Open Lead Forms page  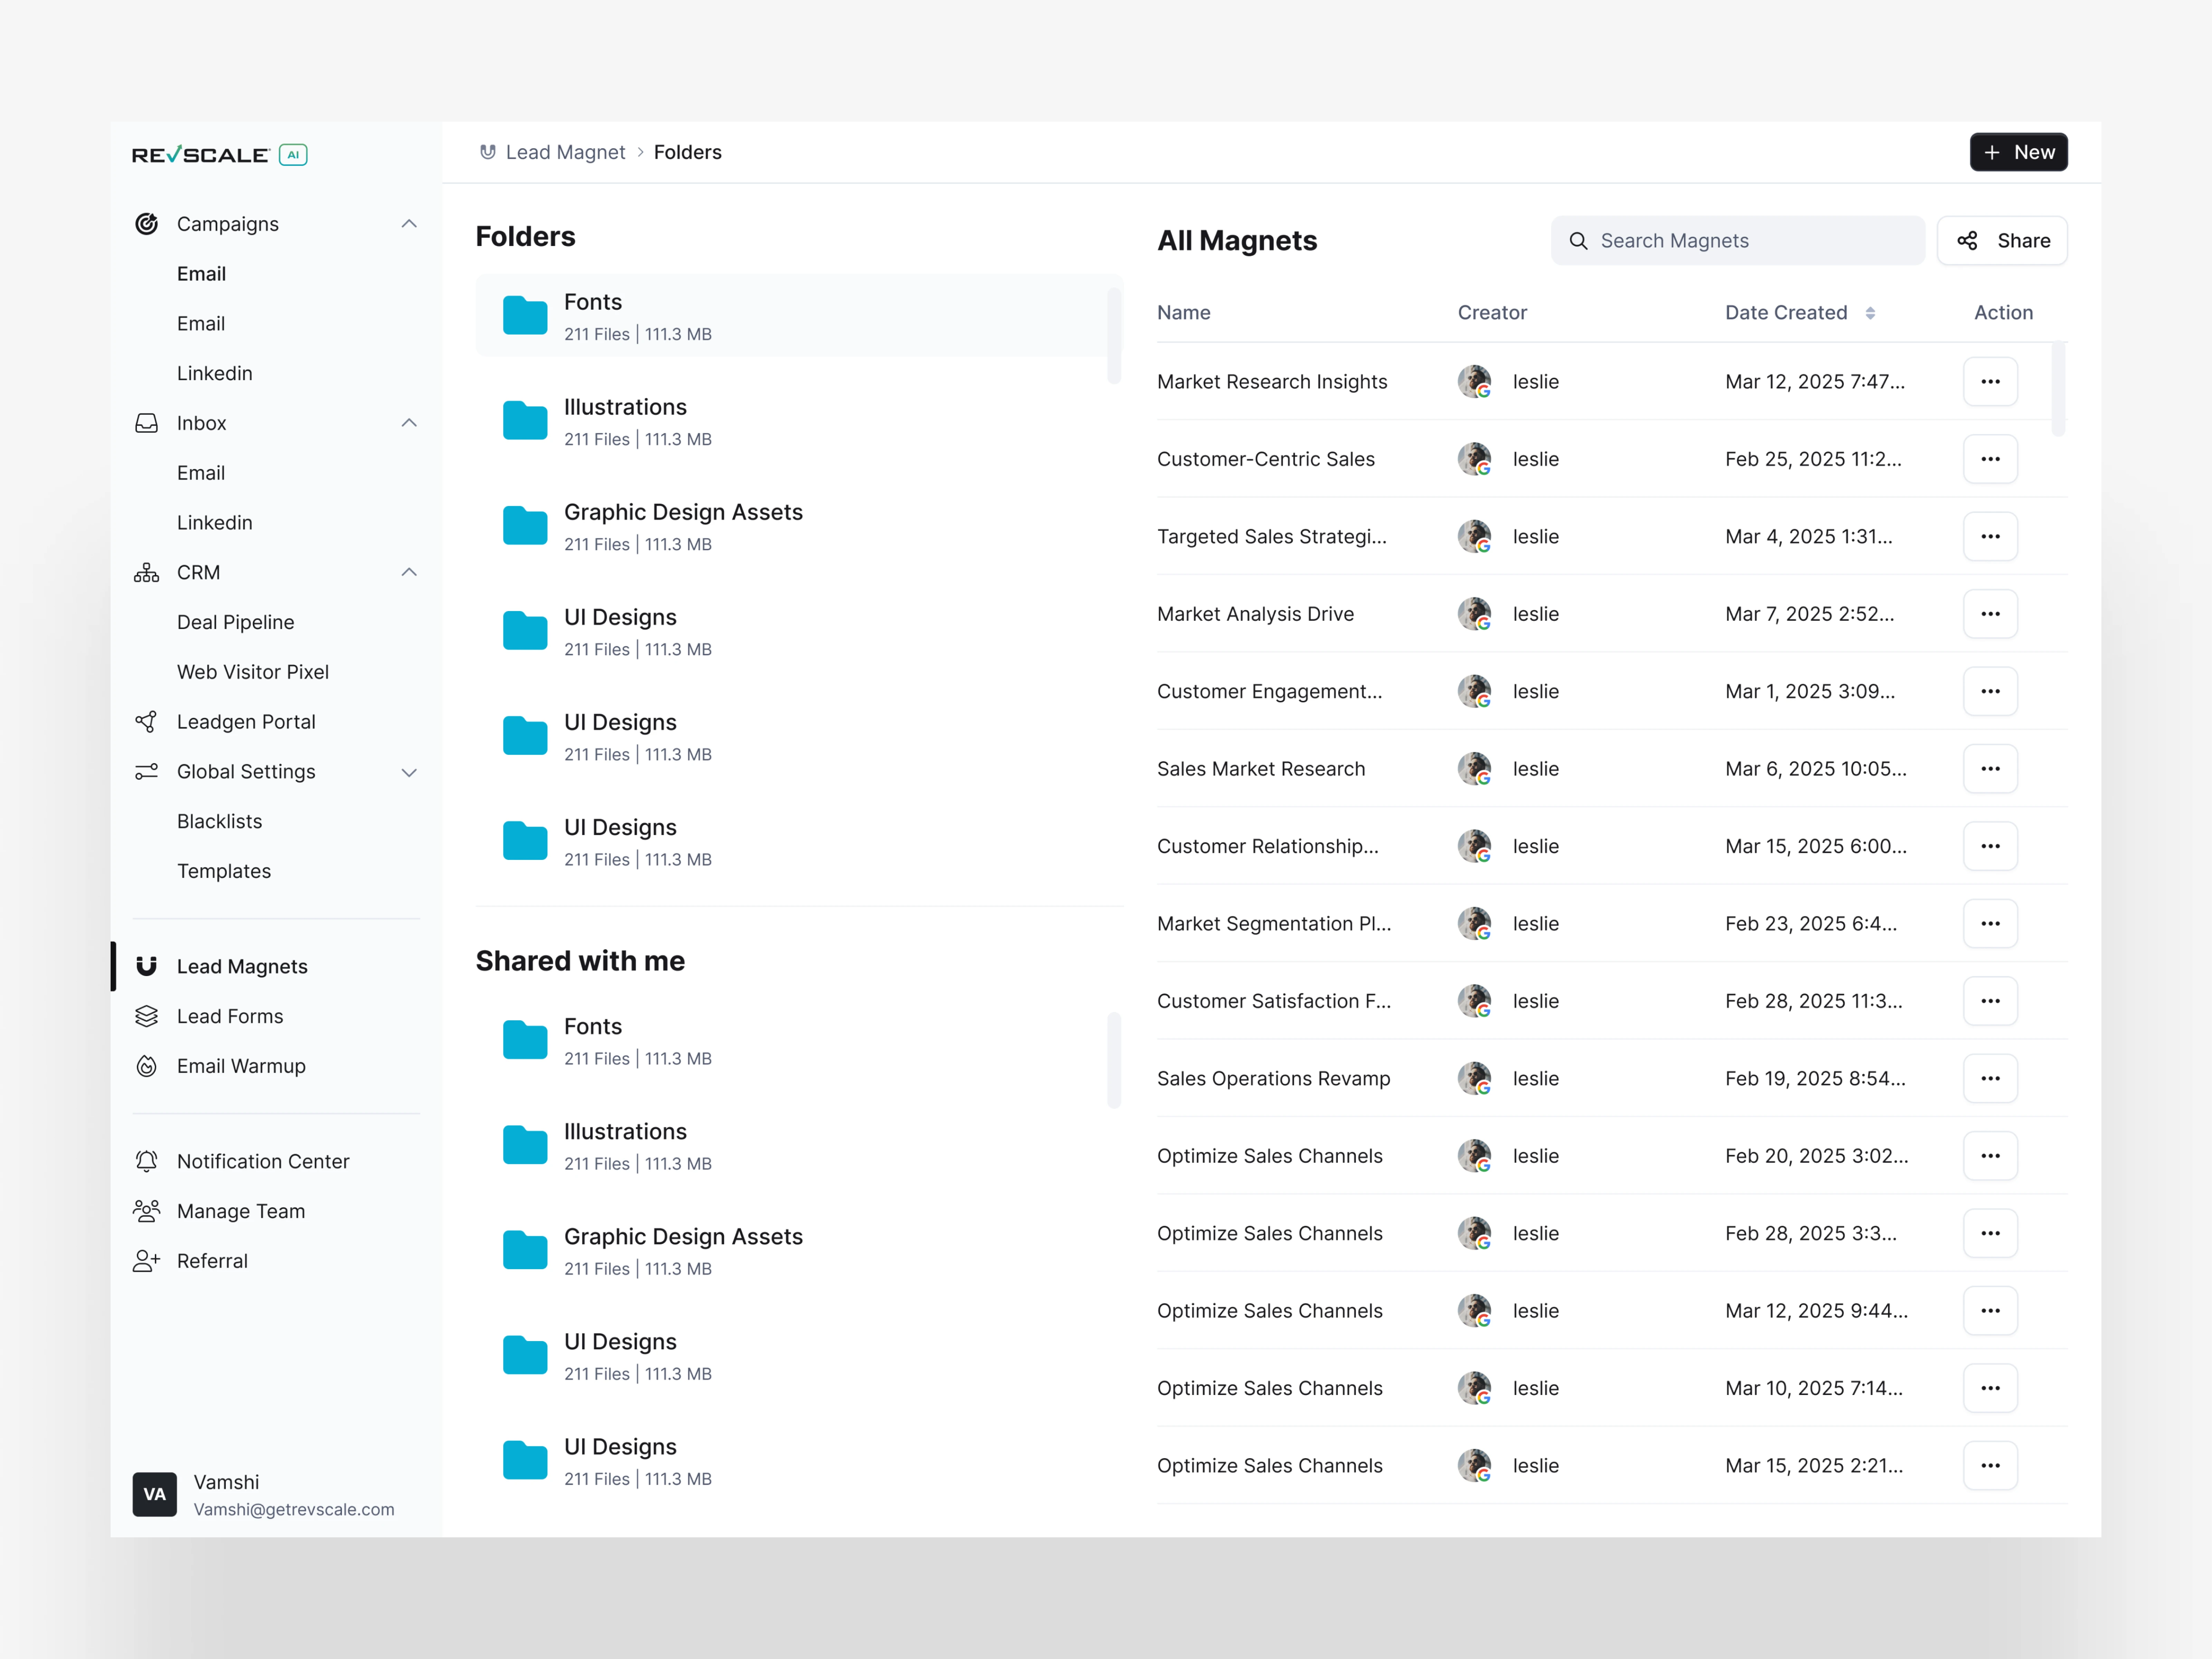(x=230, y=1016)
